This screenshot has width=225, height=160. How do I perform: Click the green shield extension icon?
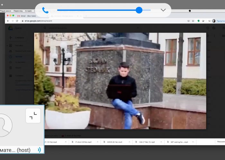[x=199, y=21]
